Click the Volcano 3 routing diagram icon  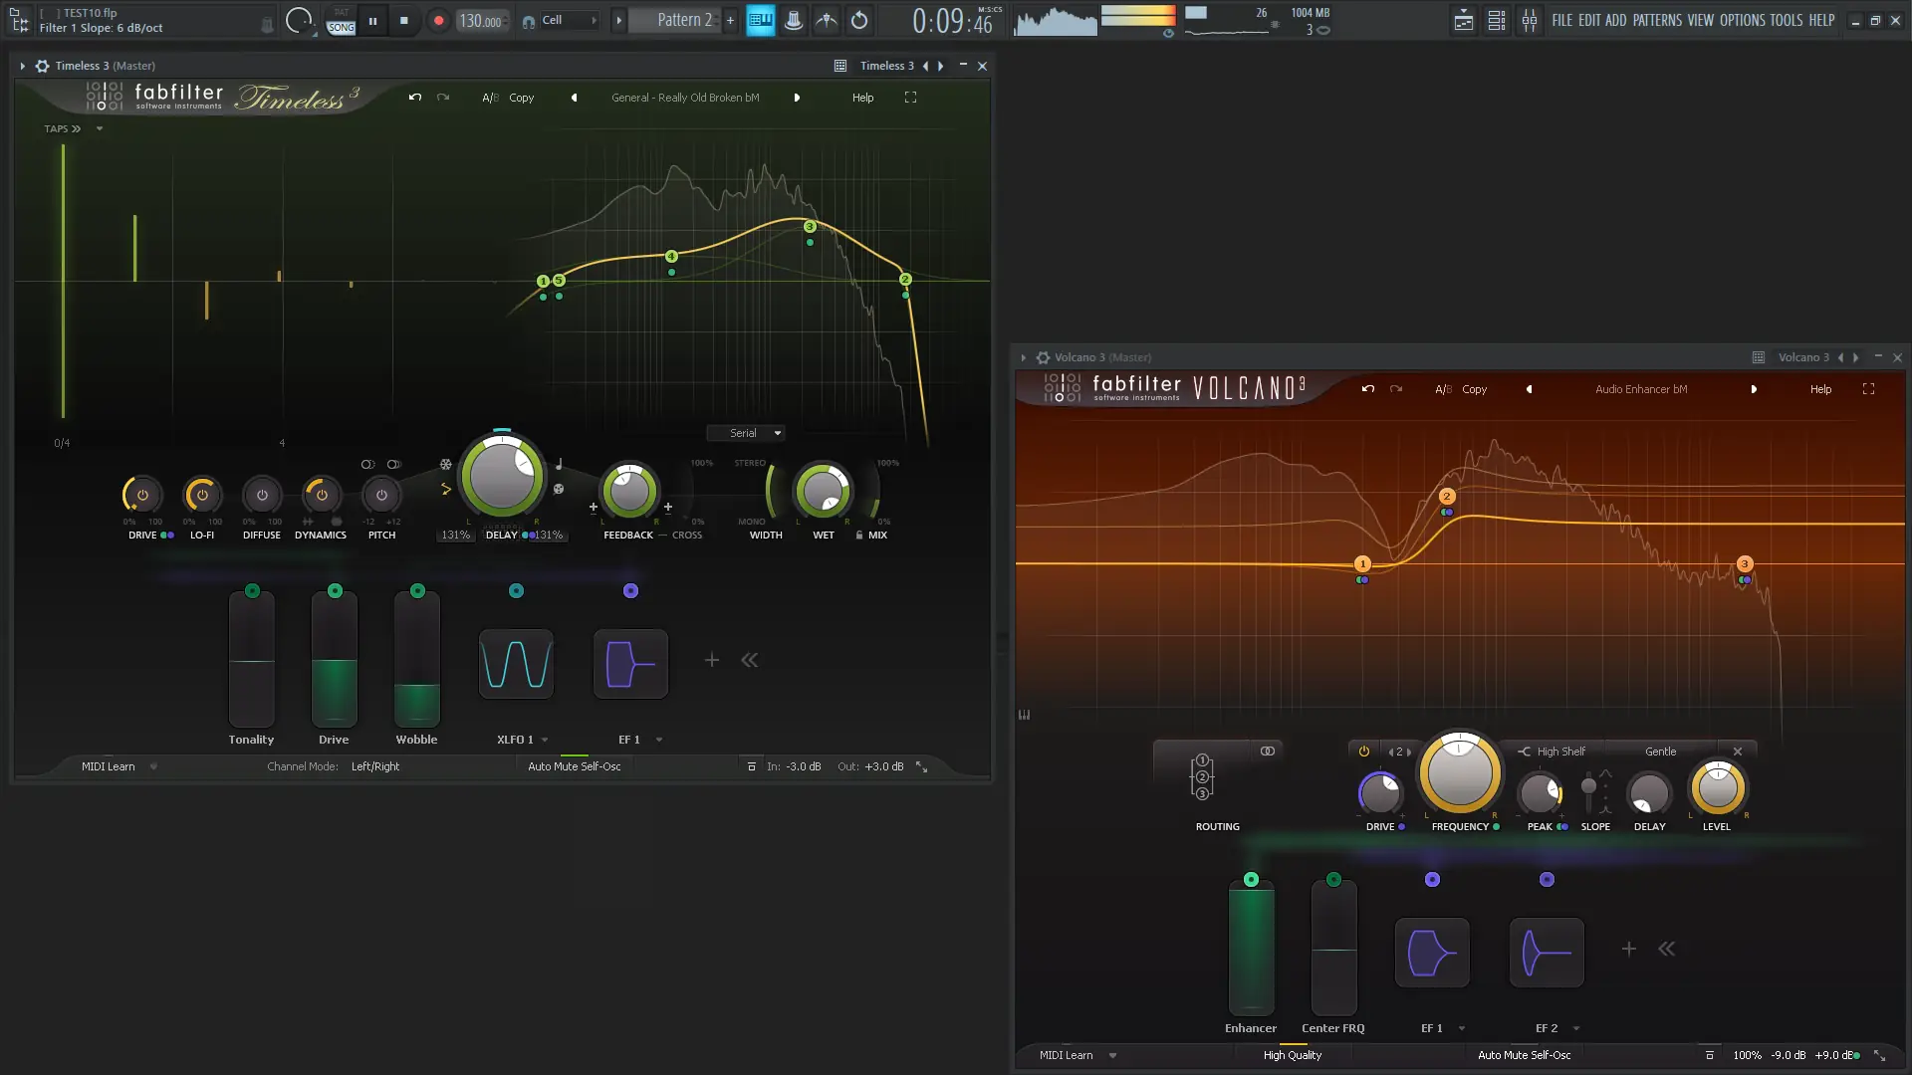coord(1202,777)
